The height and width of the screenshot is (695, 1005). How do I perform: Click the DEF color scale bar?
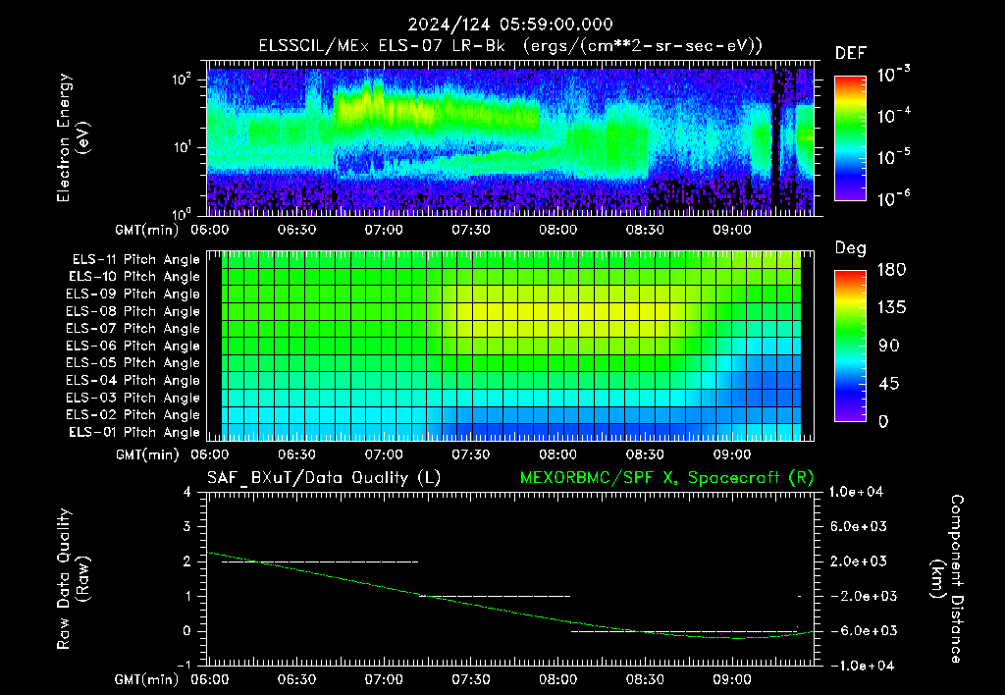[x=850, y=137]
